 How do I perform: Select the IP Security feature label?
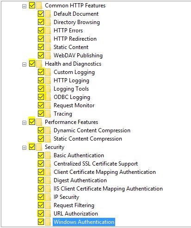[x=67, y=197]
